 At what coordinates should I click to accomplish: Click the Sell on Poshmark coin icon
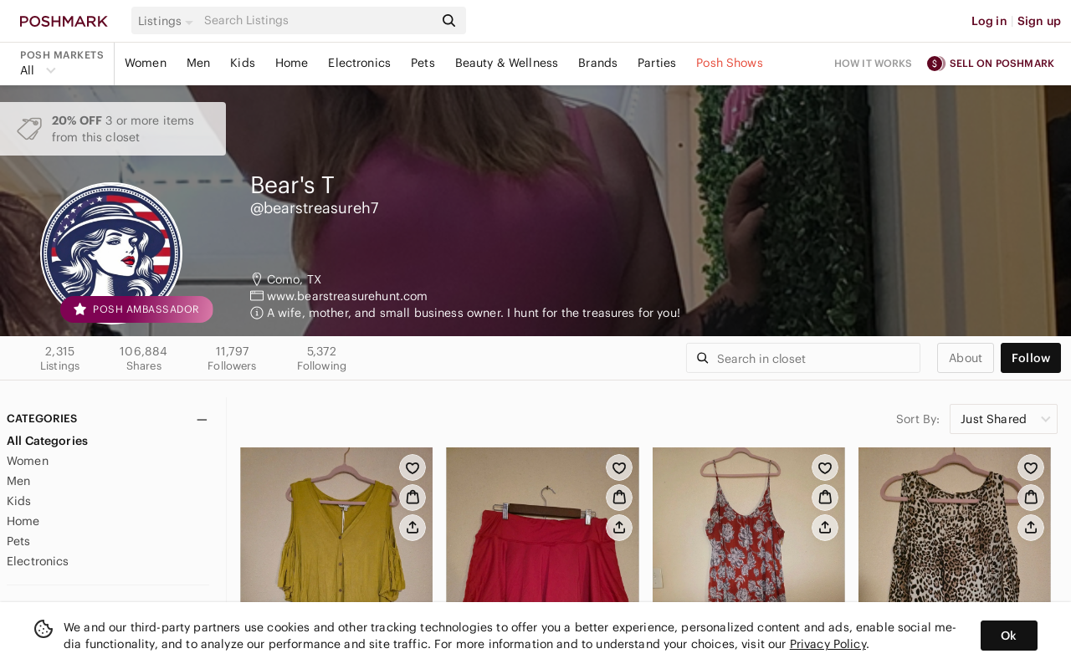click(935, 64)
